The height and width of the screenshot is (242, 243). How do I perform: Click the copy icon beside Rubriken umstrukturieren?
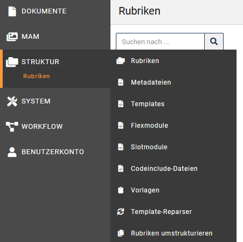coord(121,233)
